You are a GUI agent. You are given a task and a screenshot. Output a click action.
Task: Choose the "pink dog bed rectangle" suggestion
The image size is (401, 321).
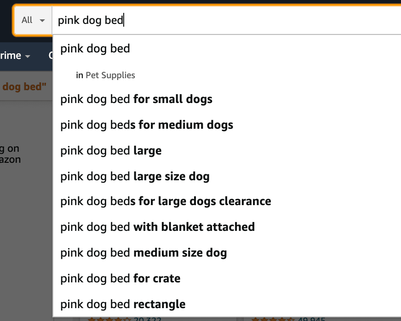[x=123, y=304]
